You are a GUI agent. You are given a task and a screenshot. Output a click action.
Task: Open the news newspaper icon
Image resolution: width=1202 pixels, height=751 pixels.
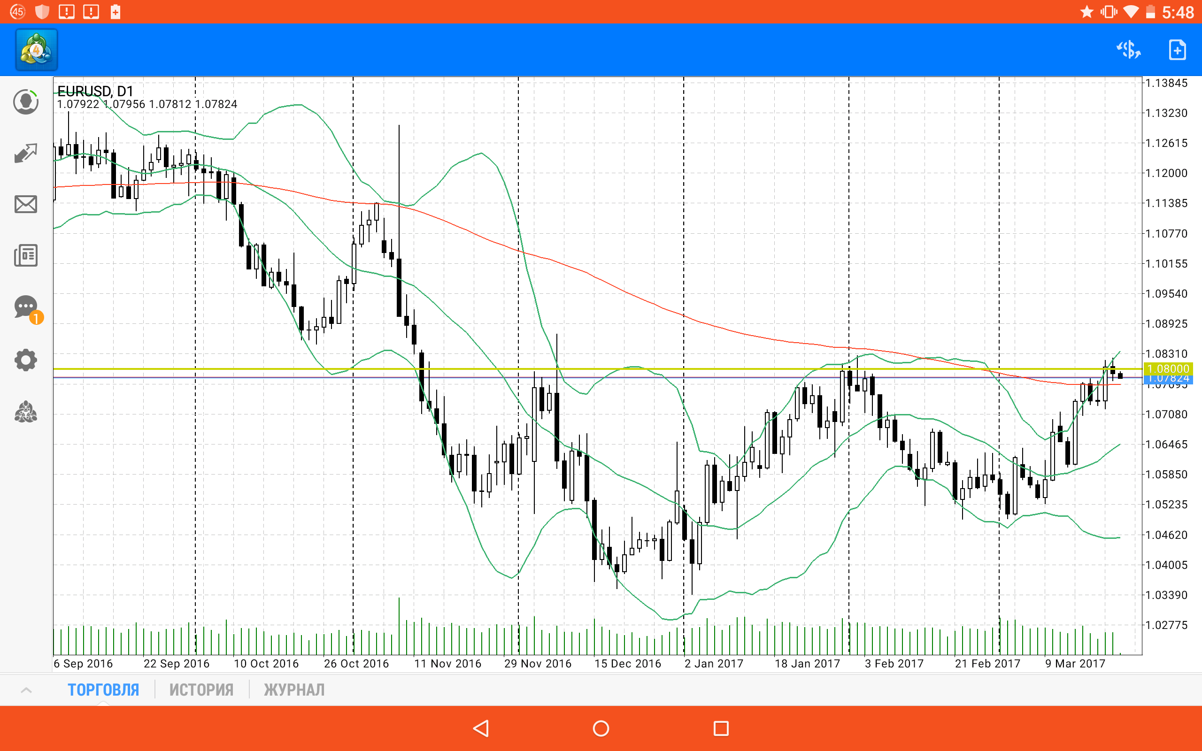pos(26,255)
